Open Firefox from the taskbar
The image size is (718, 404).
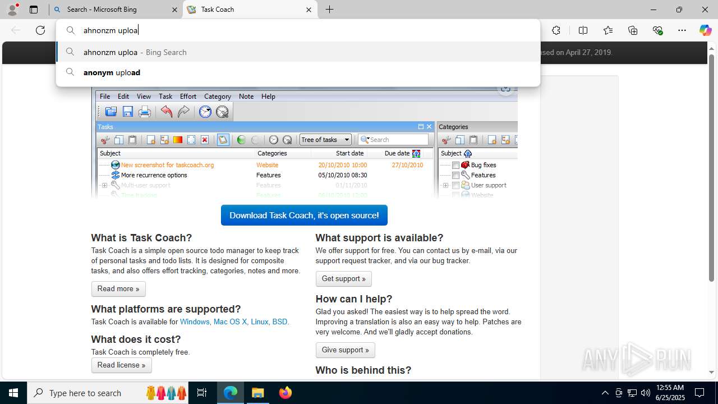(x=286, y=393)
